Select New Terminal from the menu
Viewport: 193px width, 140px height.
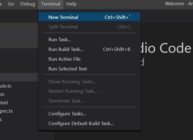point(63,17)
